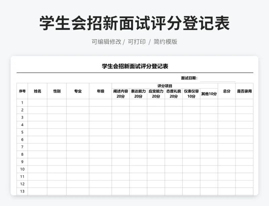Screen dimensions: 269x206
Task: Click the 专业 cell in row 3
Action: click(78, 117)
